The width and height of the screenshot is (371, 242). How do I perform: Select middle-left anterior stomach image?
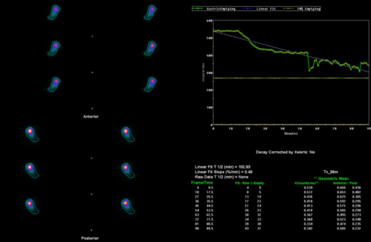55,47
